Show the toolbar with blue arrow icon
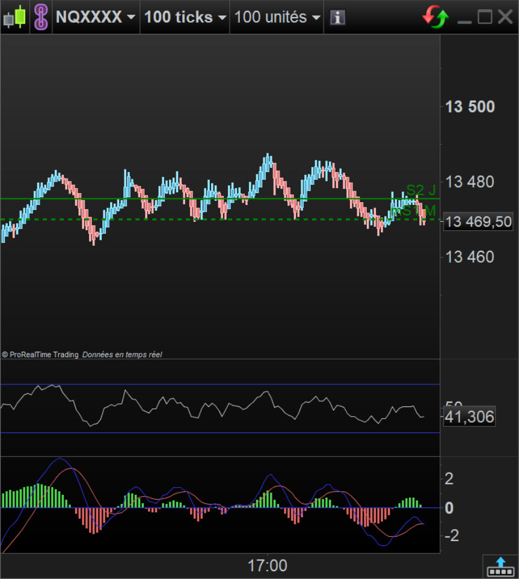 pyautogui.click(x=500, y=566)
